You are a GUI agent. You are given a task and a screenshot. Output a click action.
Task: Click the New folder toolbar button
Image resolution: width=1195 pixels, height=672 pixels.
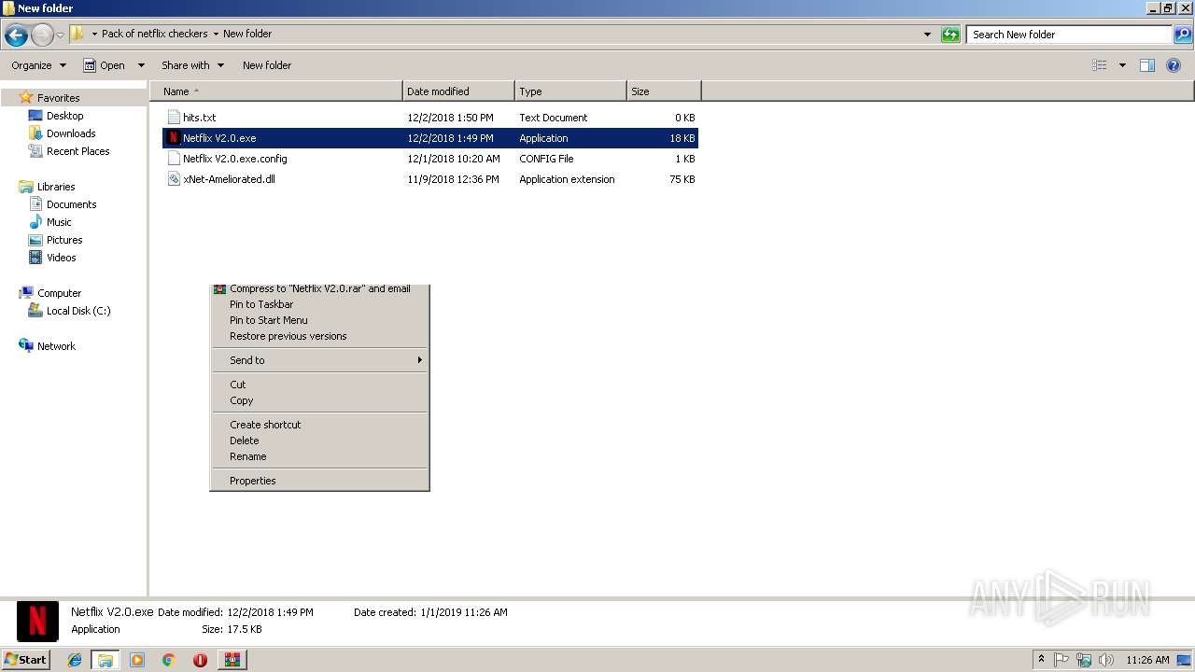[x=267, y=65]
